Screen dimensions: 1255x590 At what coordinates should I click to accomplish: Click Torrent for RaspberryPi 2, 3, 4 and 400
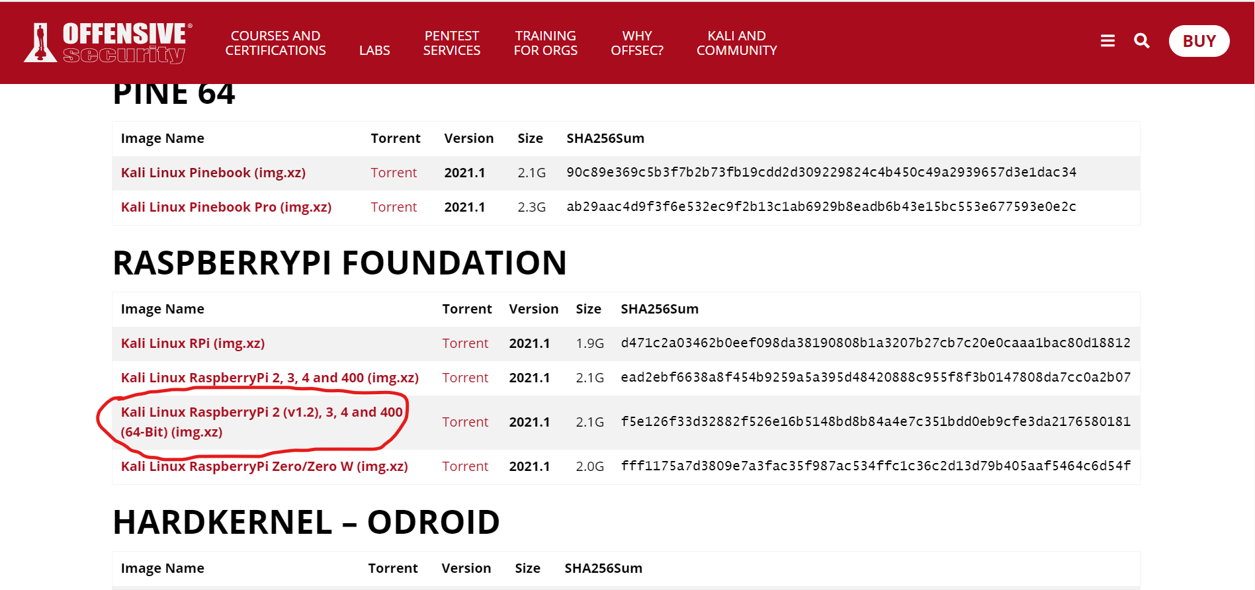pos(465,378)
